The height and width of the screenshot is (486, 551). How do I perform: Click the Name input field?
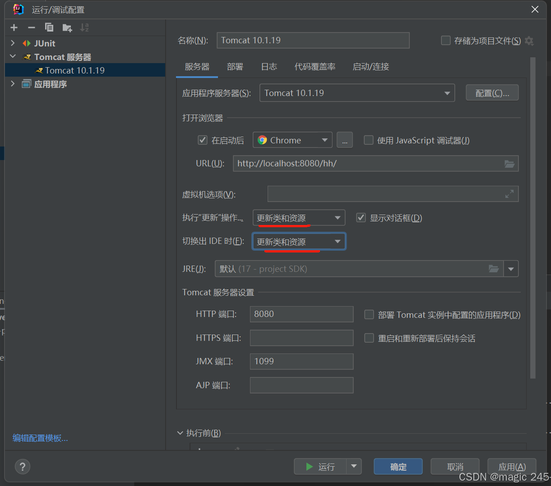pos(313,40)
